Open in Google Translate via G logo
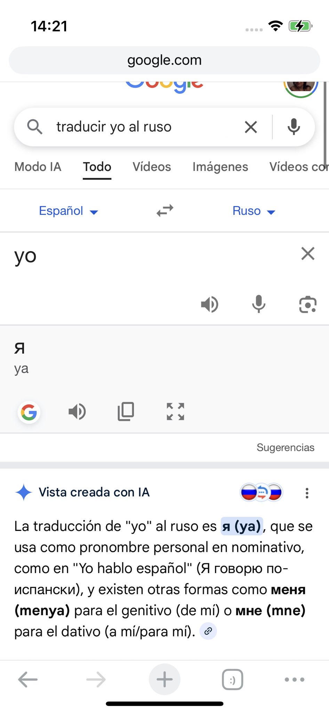 click(29, 413)
